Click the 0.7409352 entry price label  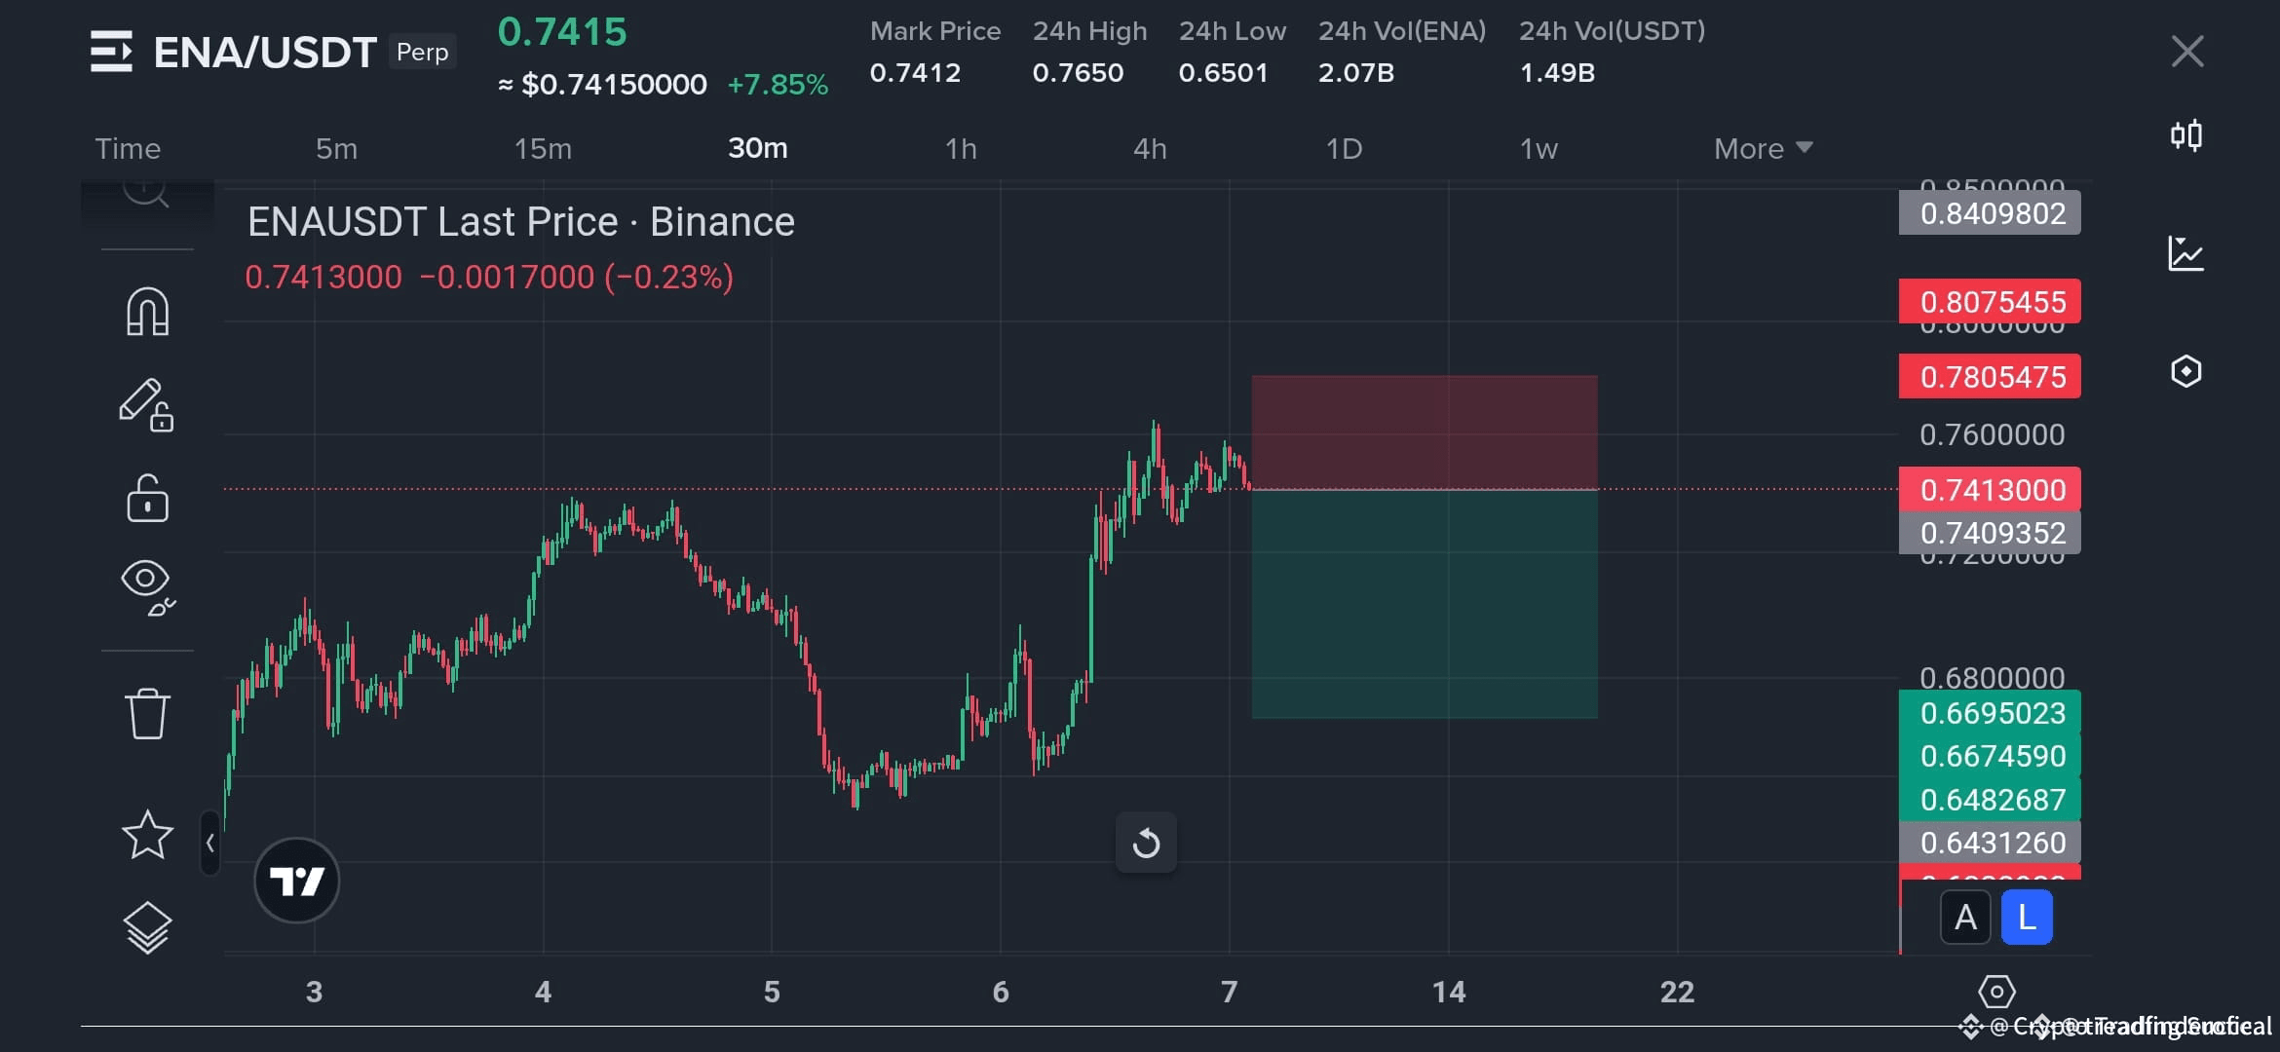[x=1990, y=533]
